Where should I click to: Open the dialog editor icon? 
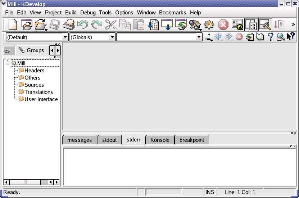(x=237, y=24)
